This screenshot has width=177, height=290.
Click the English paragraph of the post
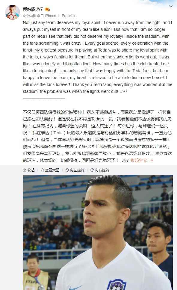click(97, 57)
